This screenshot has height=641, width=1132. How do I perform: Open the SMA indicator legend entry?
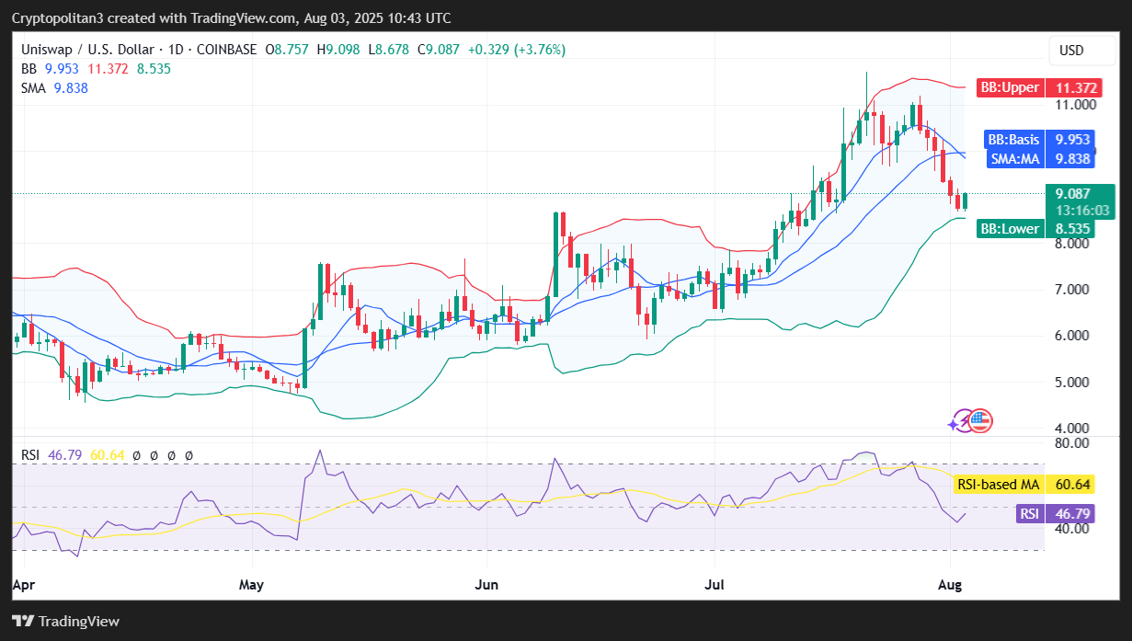tap(54, 87)
